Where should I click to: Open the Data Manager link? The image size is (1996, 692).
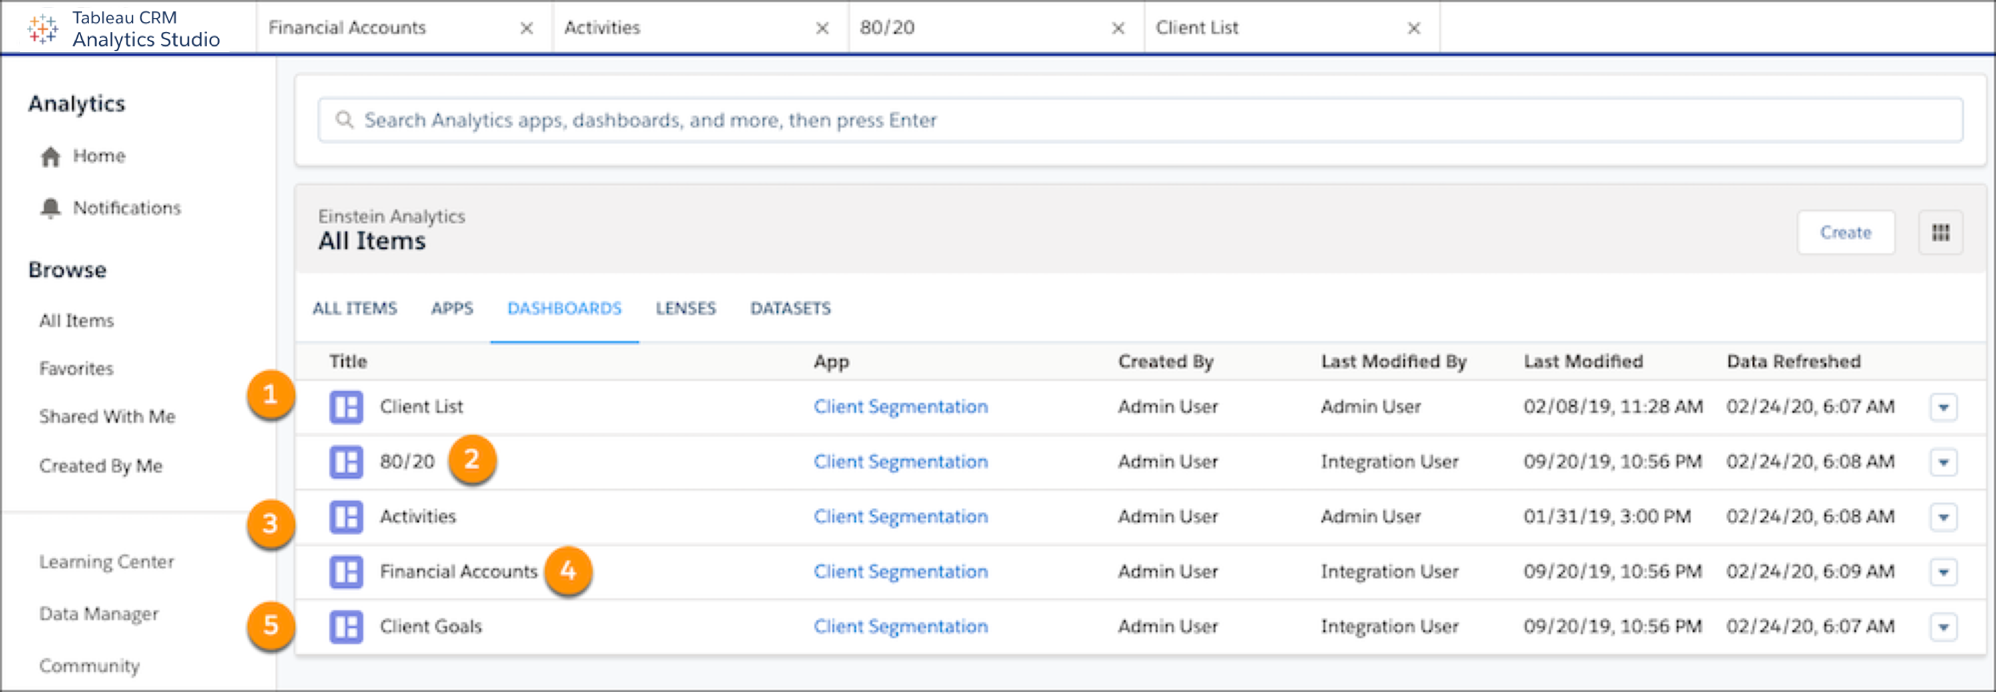coord(99,614)
